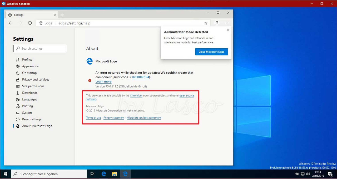Reload the page with refresh icon
Viewport: 337px width, 179px height.
[x=30, y=23]
